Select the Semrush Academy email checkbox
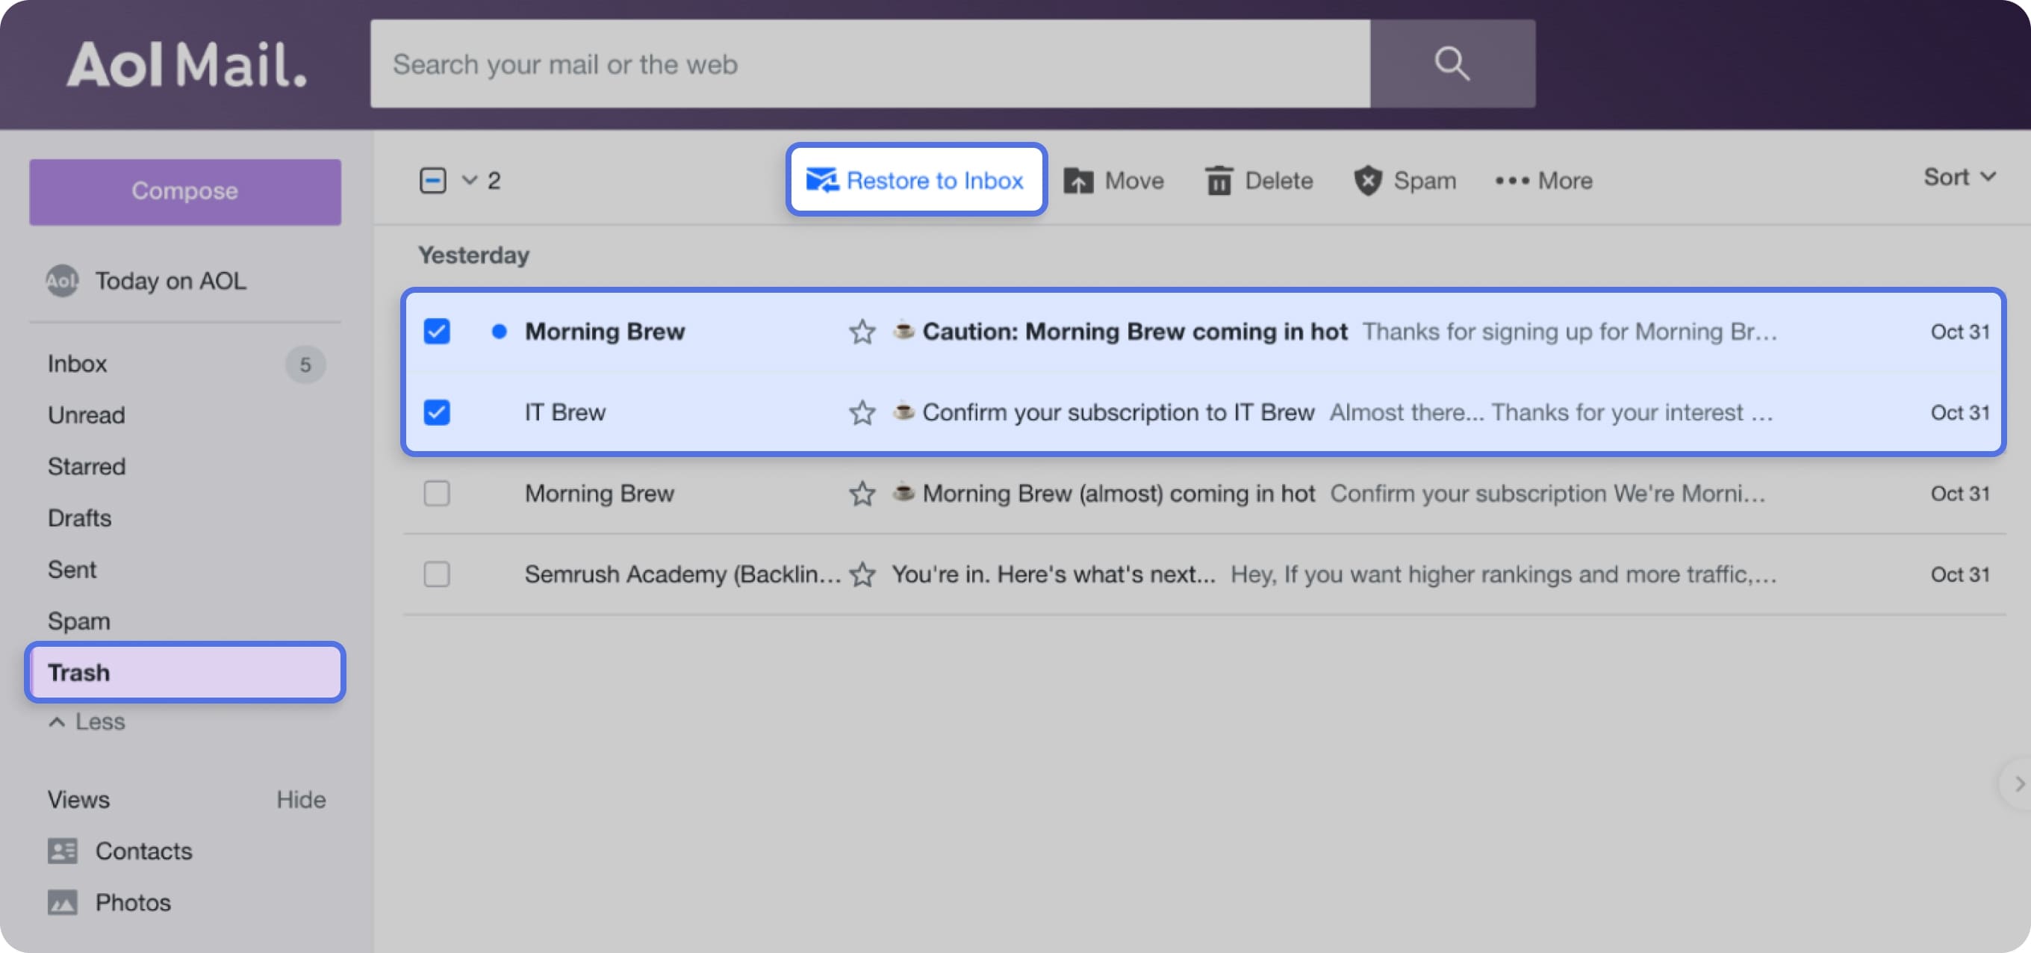 pos(437,574)
